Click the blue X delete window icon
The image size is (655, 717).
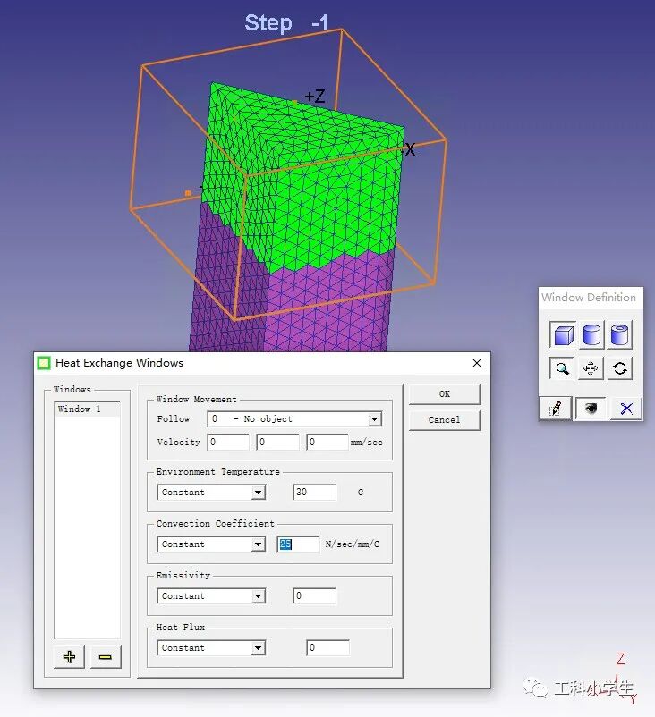pos(626,408)
